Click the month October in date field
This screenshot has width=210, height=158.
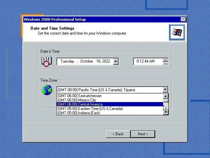(87, 61)
